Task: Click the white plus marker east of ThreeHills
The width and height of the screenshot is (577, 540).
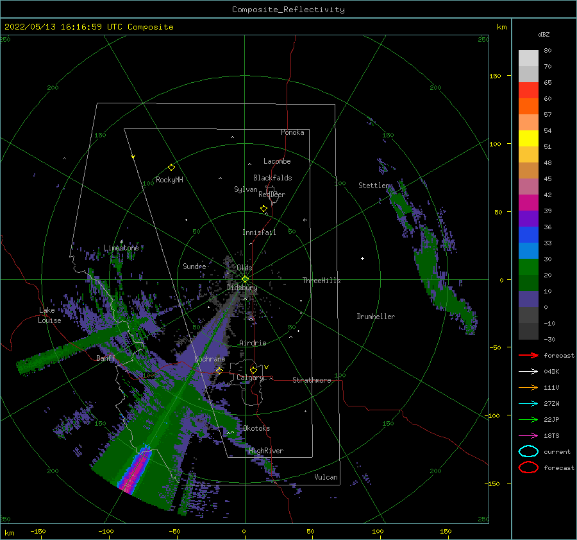Action: pyautogui.click(x=362, y=258)
